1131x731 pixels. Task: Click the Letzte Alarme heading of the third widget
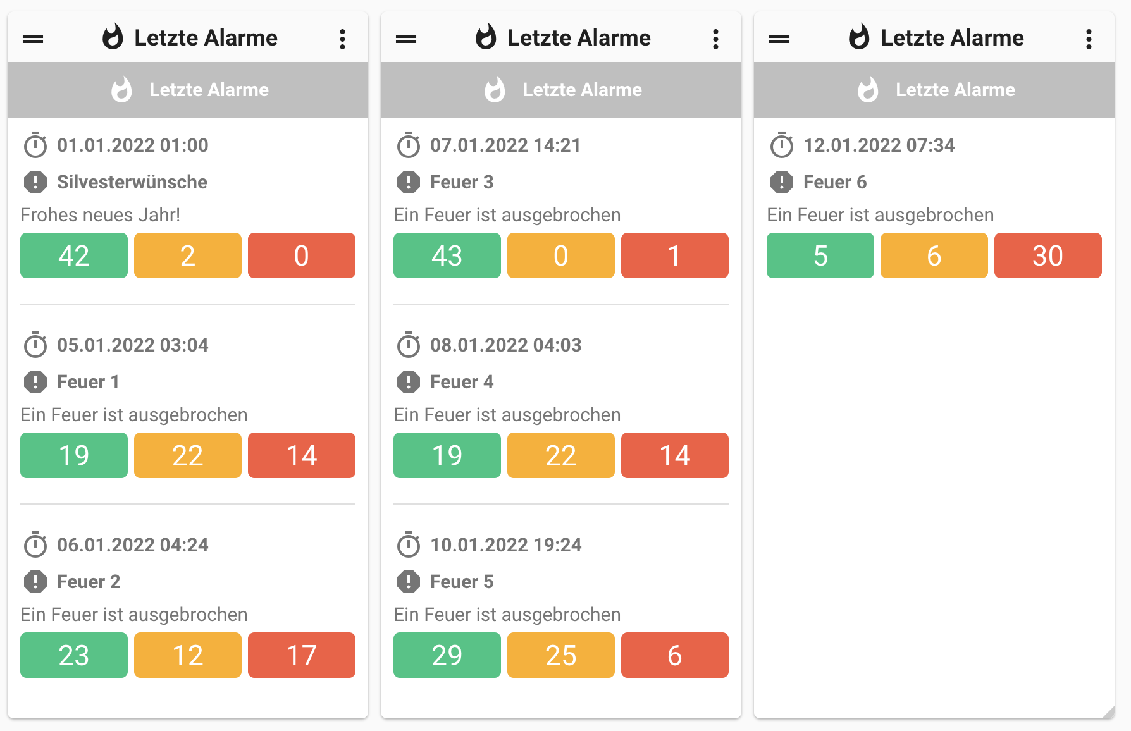click(x=952, y=38)
